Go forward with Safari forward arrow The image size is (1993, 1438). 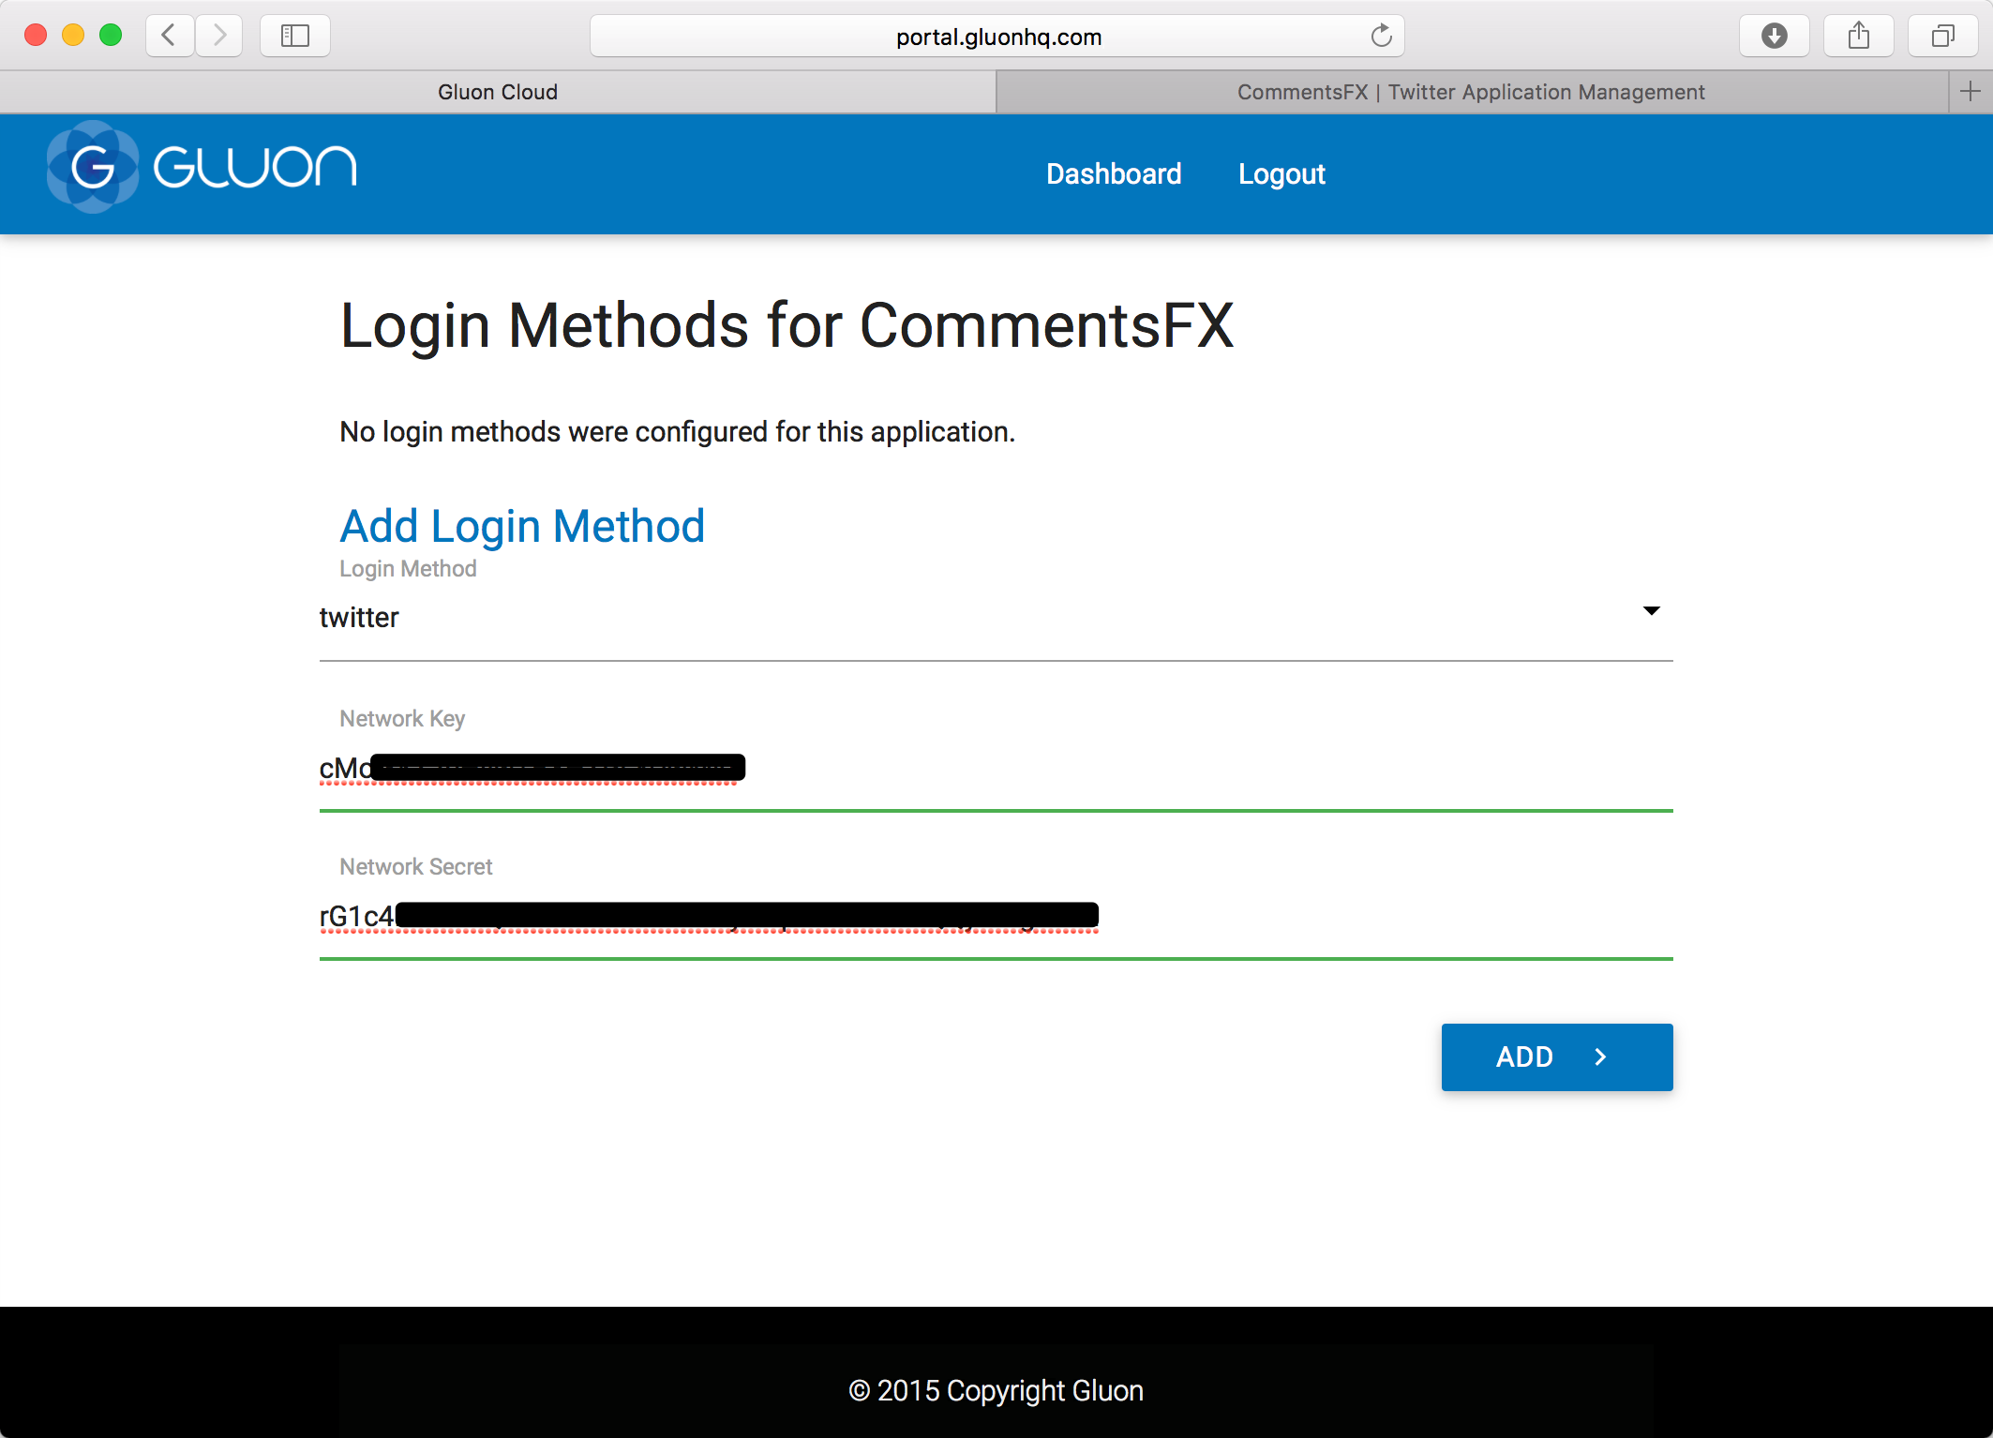219,36
